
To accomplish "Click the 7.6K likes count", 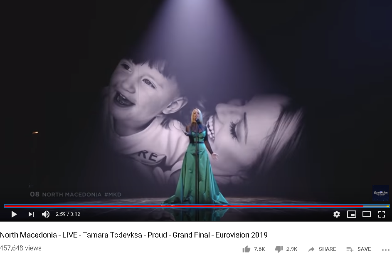I will 259,249.
